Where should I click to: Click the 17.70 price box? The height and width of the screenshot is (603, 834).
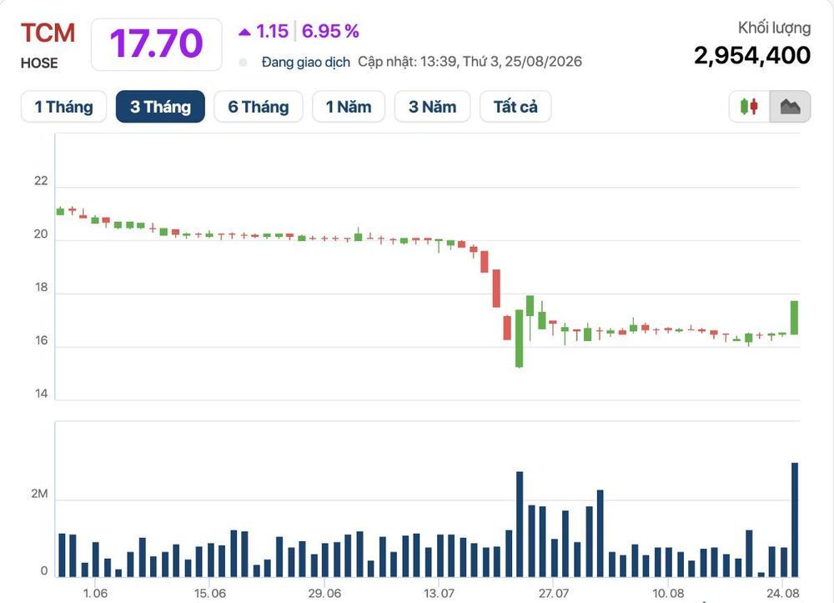157,44
